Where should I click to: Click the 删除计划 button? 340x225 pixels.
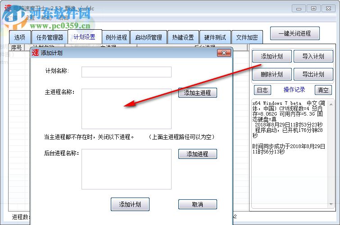click(x=272, y=74)
